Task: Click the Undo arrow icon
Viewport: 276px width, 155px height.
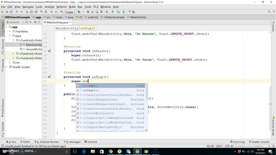Action: pyautogui.click(x=17, y=12)
